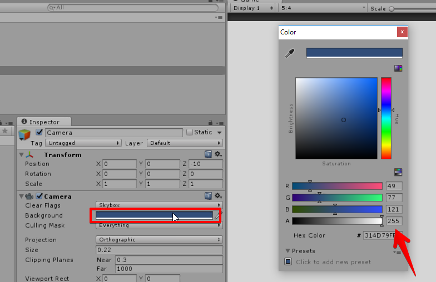436x282 pixels.
Task: Click the A value field showing 255
Action: point(394,221)
